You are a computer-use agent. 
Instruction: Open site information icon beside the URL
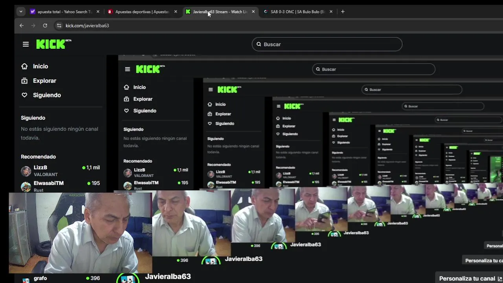pos(59,26)
